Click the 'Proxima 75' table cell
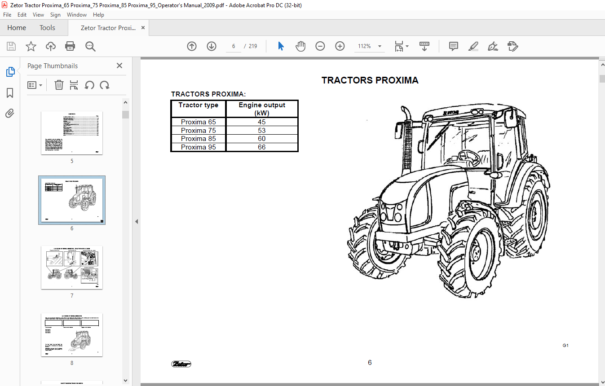Image resolution: width=605 pixels, height=386 pixels. pos(199,131)
